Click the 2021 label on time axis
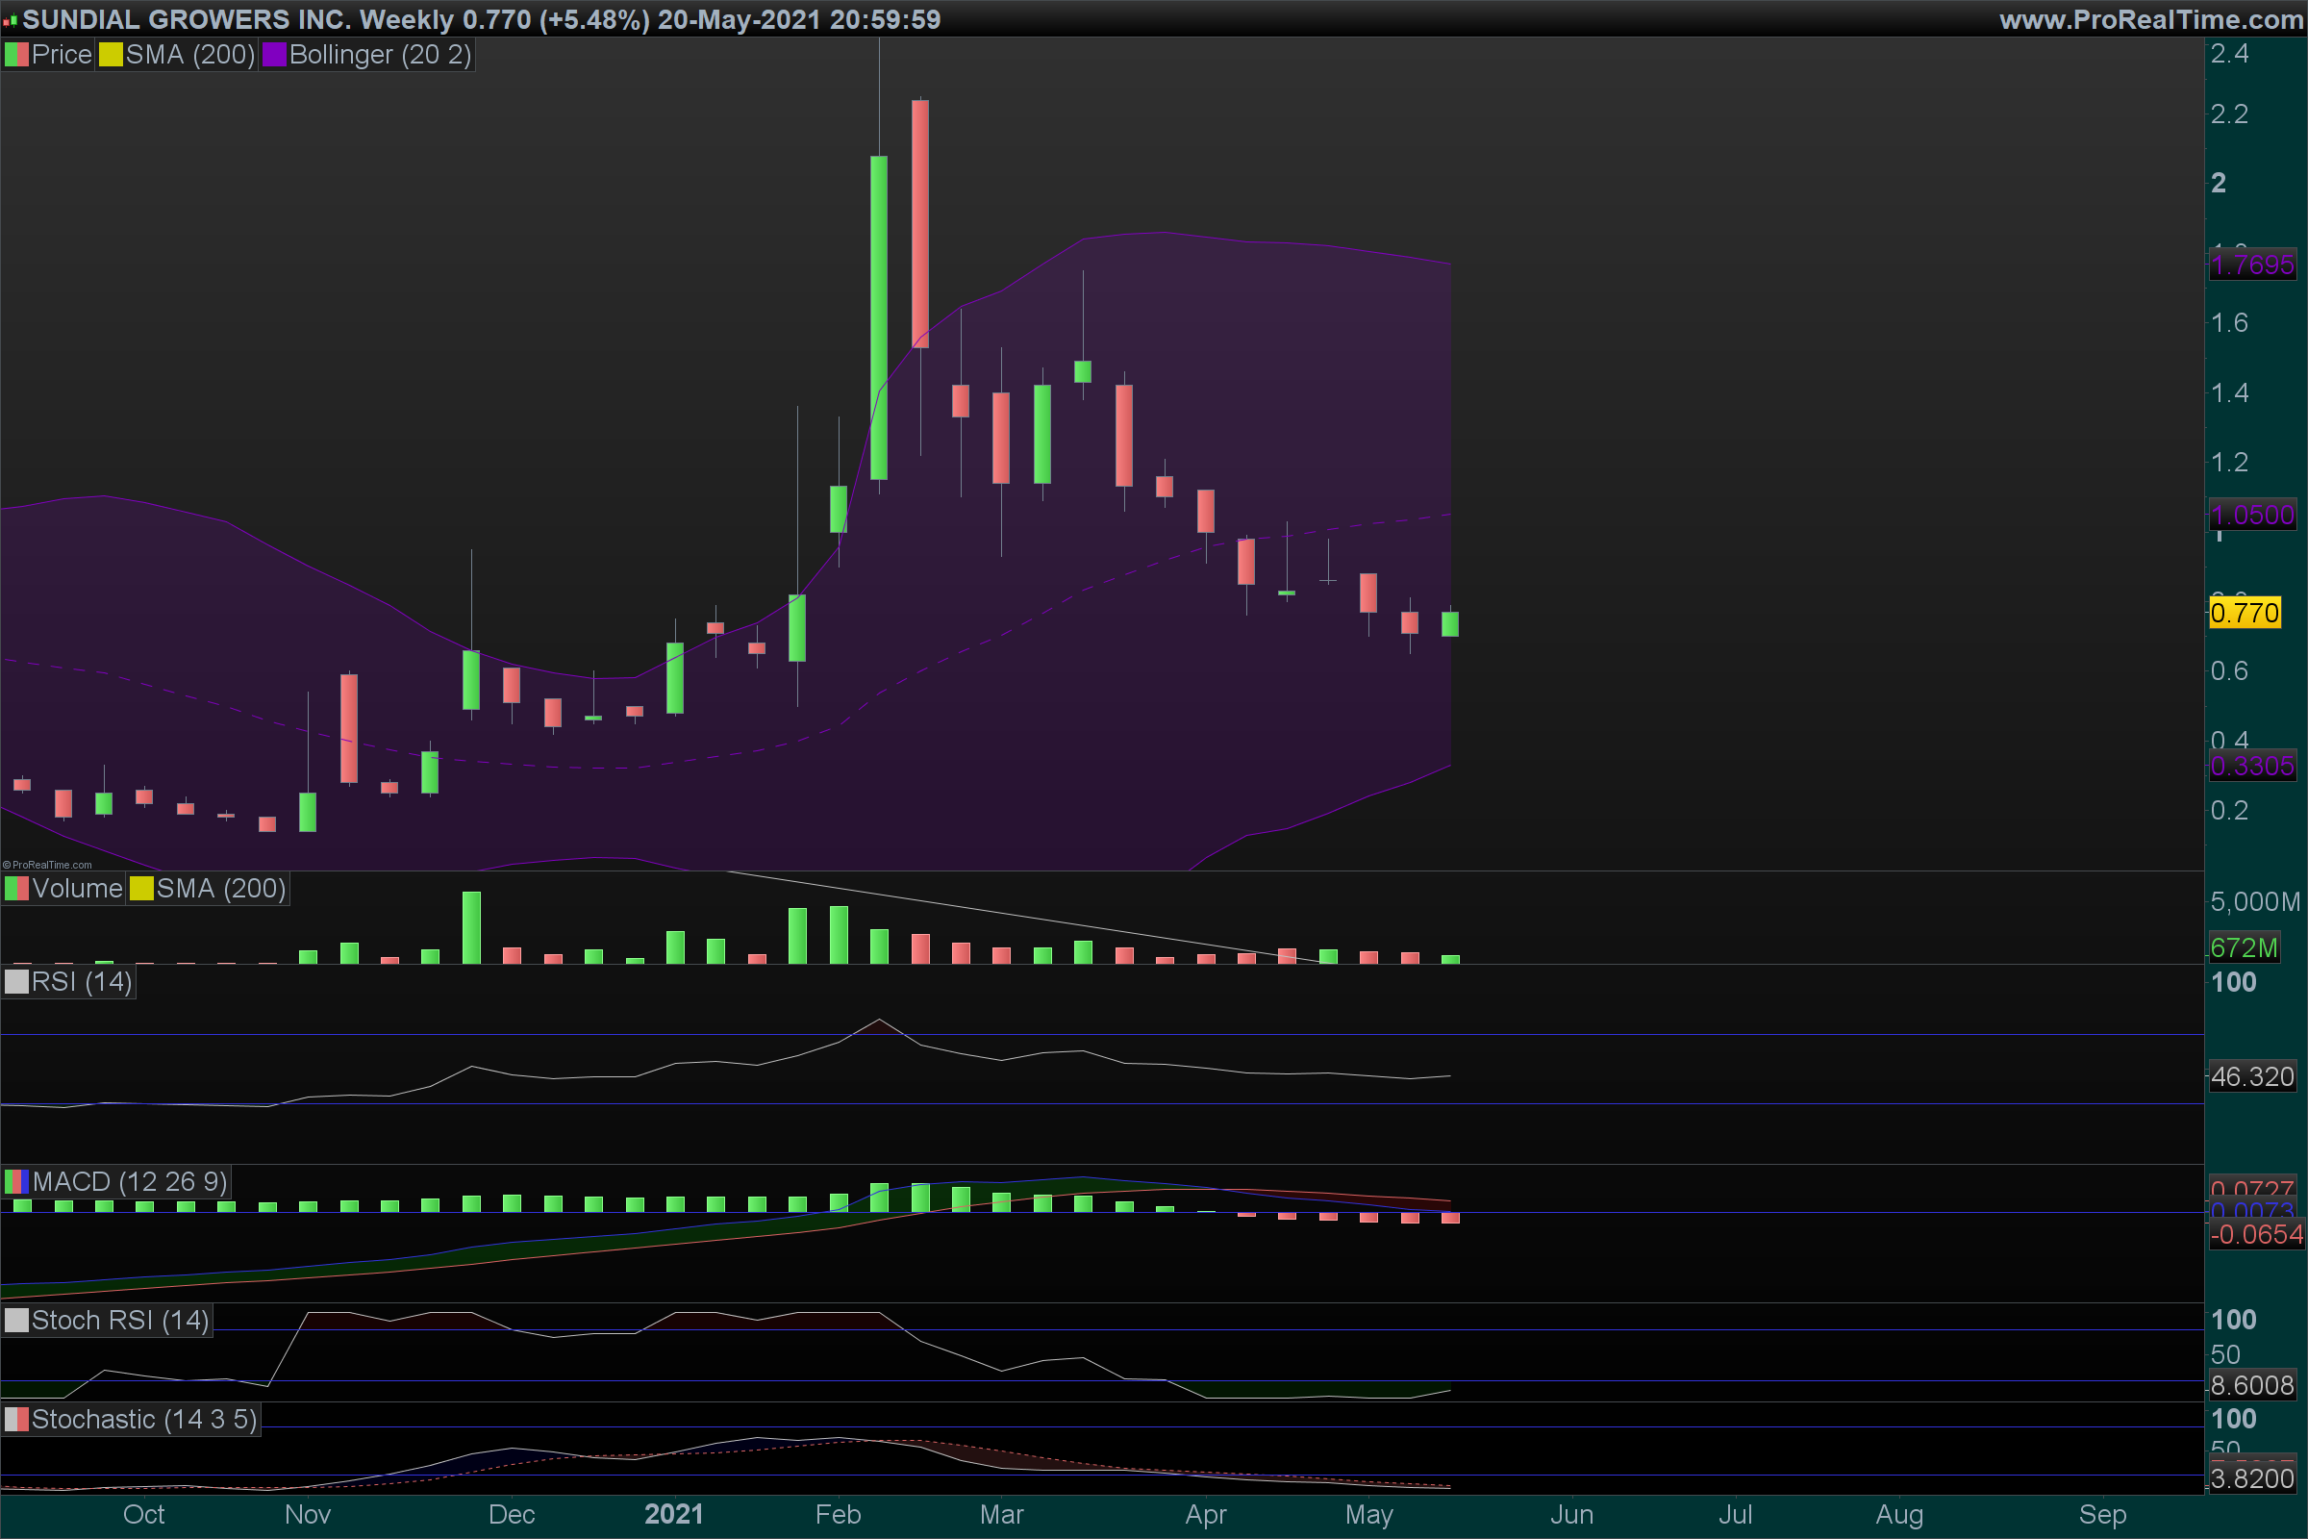The height and width of the screenshot is (1539, 2308). point(673,1514)
